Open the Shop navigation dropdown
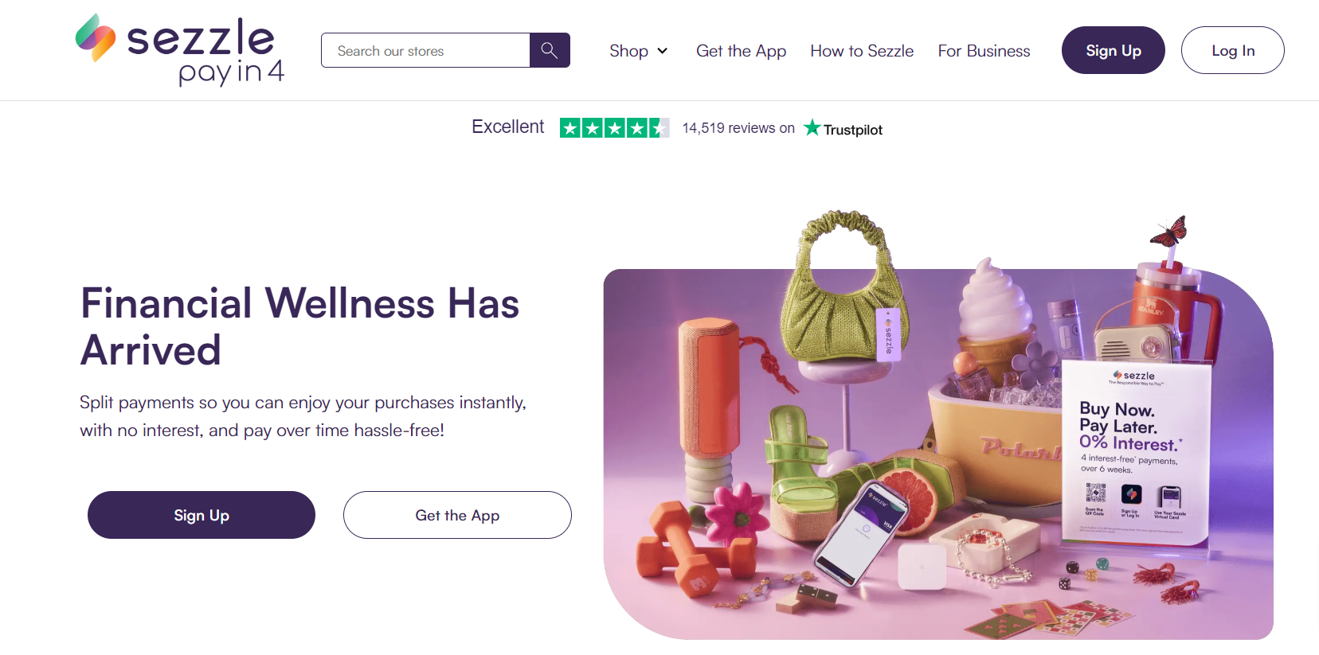The height and width of the screenshot is (655, 1319). [x=629, y=50]
